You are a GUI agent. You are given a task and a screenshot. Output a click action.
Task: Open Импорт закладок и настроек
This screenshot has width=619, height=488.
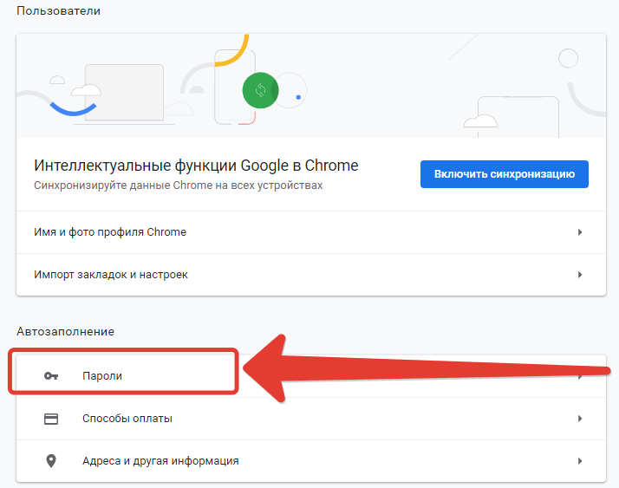[311, 275]
